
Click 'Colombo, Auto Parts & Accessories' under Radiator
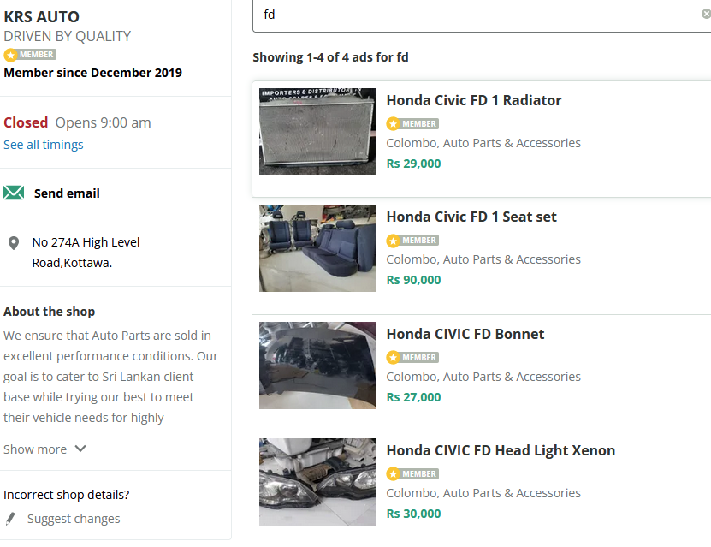tap(483, 143)
